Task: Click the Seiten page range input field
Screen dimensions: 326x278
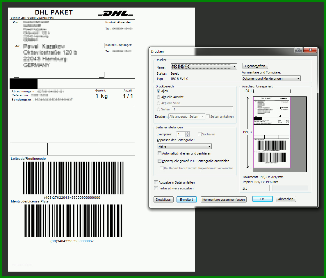Action: coord(202,109)
